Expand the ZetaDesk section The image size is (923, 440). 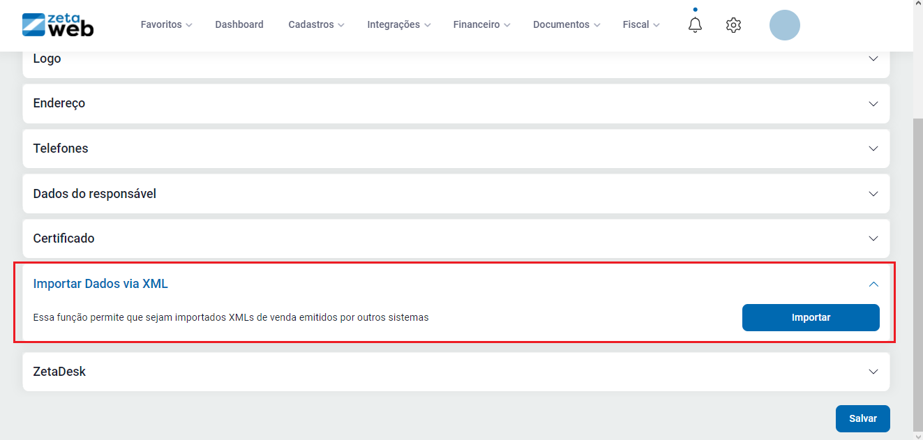coord(873,372)
